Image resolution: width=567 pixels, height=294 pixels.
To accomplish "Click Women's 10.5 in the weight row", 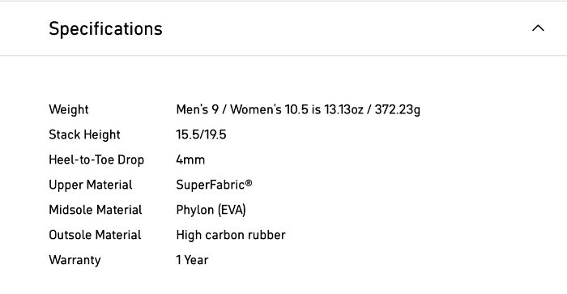I will click(270, 109).
